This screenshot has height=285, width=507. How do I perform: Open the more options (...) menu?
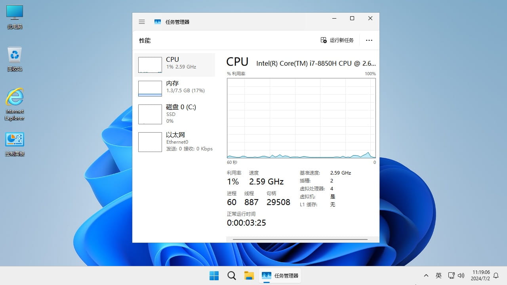tap(369, 40)
